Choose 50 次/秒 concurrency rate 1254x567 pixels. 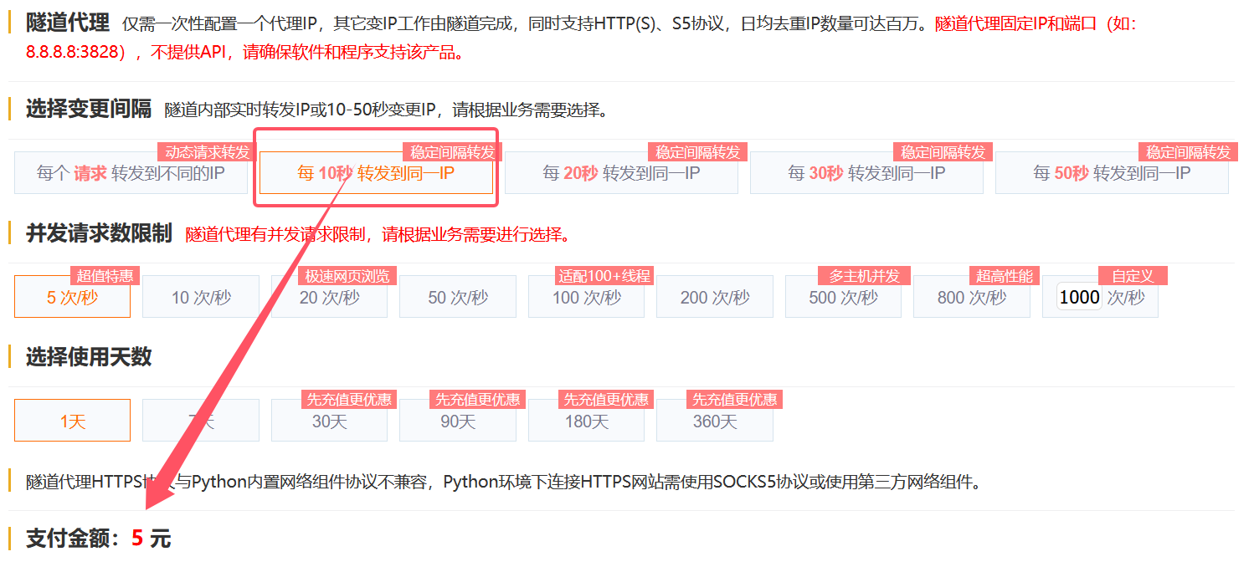[457, 297]
